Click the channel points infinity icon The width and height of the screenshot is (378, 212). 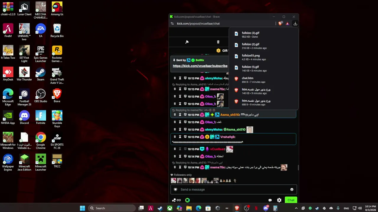pos(179,200)
